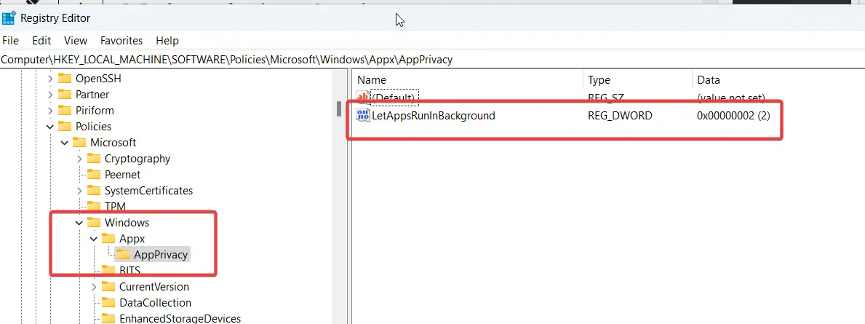This screenshot has width=865, height=324.
Task: Select the TPM tree label
Action: (115, 207)
